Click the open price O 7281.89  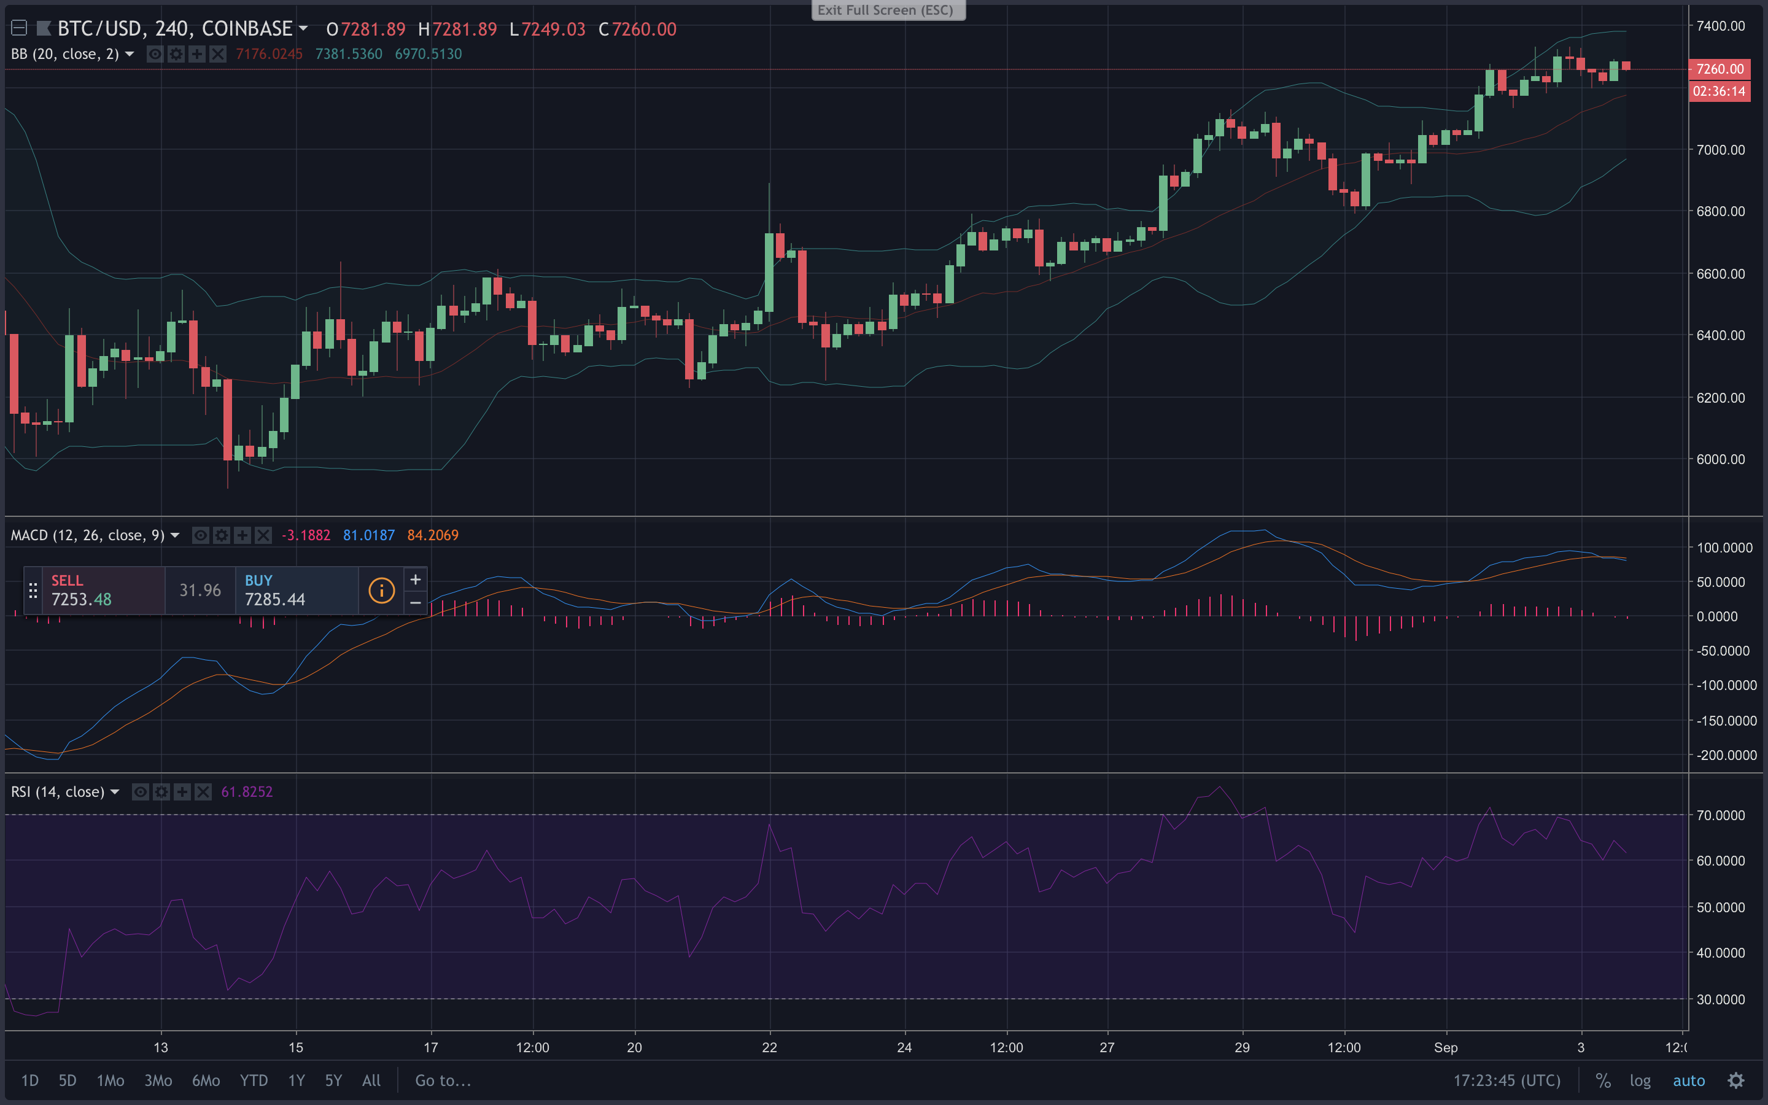[365, 28]
